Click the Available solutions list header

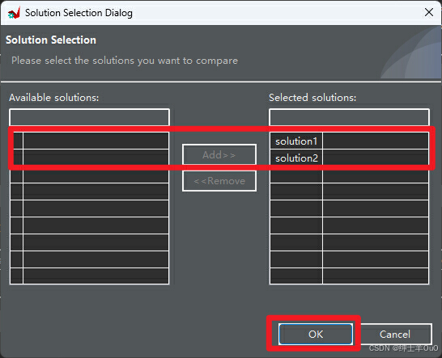[89, 117]
